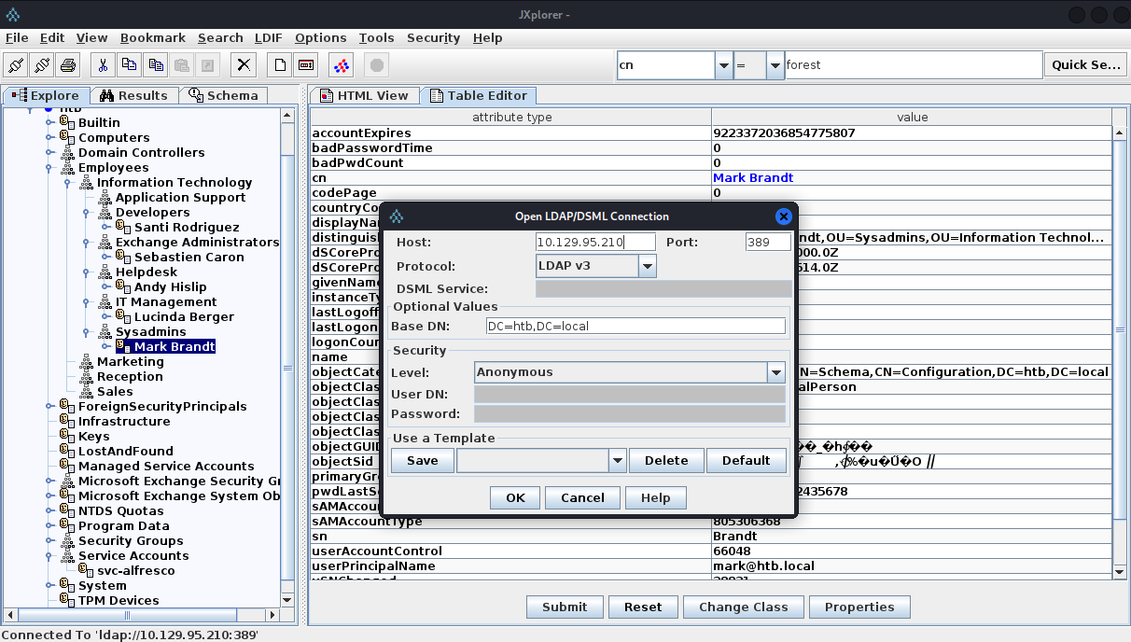This screenshot has width=1131, height=642.
Task: Click the Delete template button
Action: pos(666,461)
